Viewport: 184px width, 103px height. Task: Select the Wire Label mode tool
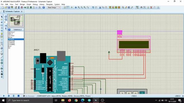[2, 25]
